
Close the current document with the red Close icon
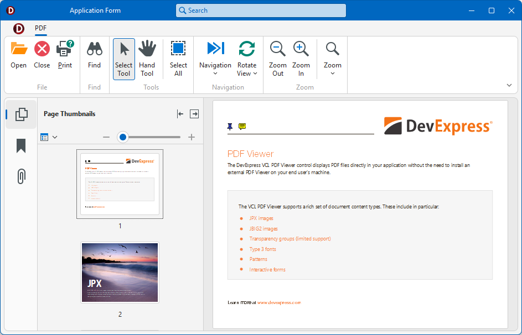[42, 55]
